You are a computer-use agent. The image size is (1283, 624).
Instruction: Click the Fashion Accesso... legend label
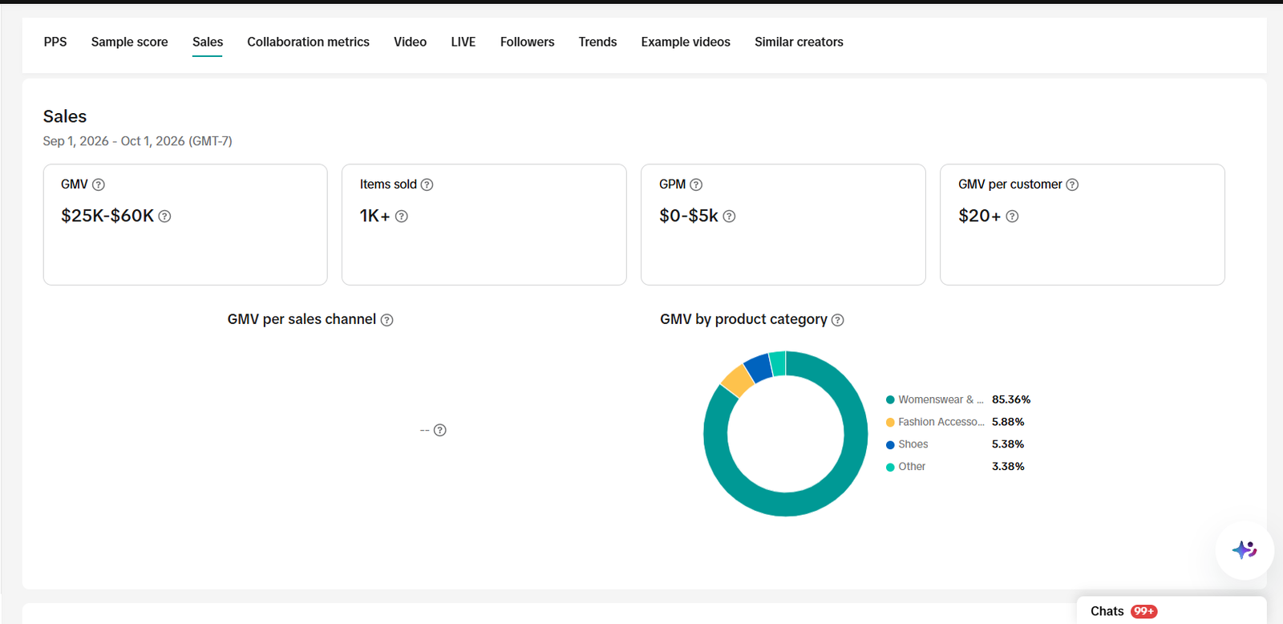pos(941,422)
